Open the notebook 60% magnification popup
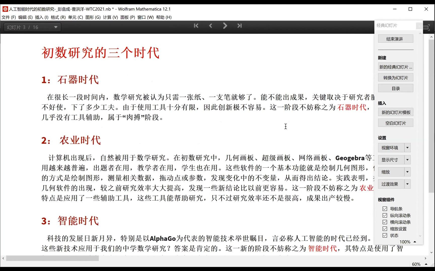 point(419,264)
